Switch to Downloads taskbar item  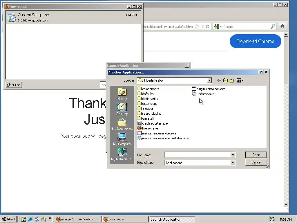[x=125, y=219]
